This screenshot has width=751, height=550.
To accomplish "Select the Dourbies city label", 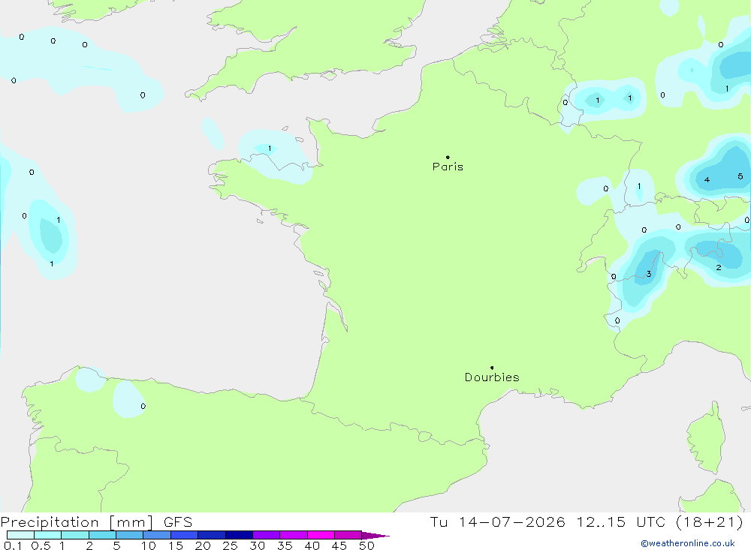I will coord(492,377).
